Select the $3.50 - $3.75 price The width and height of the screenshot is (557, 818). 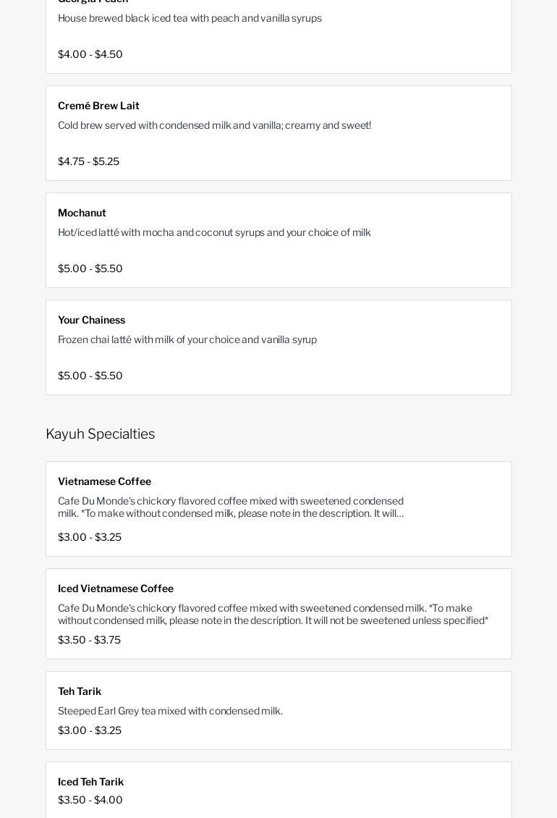click(89, 640)
